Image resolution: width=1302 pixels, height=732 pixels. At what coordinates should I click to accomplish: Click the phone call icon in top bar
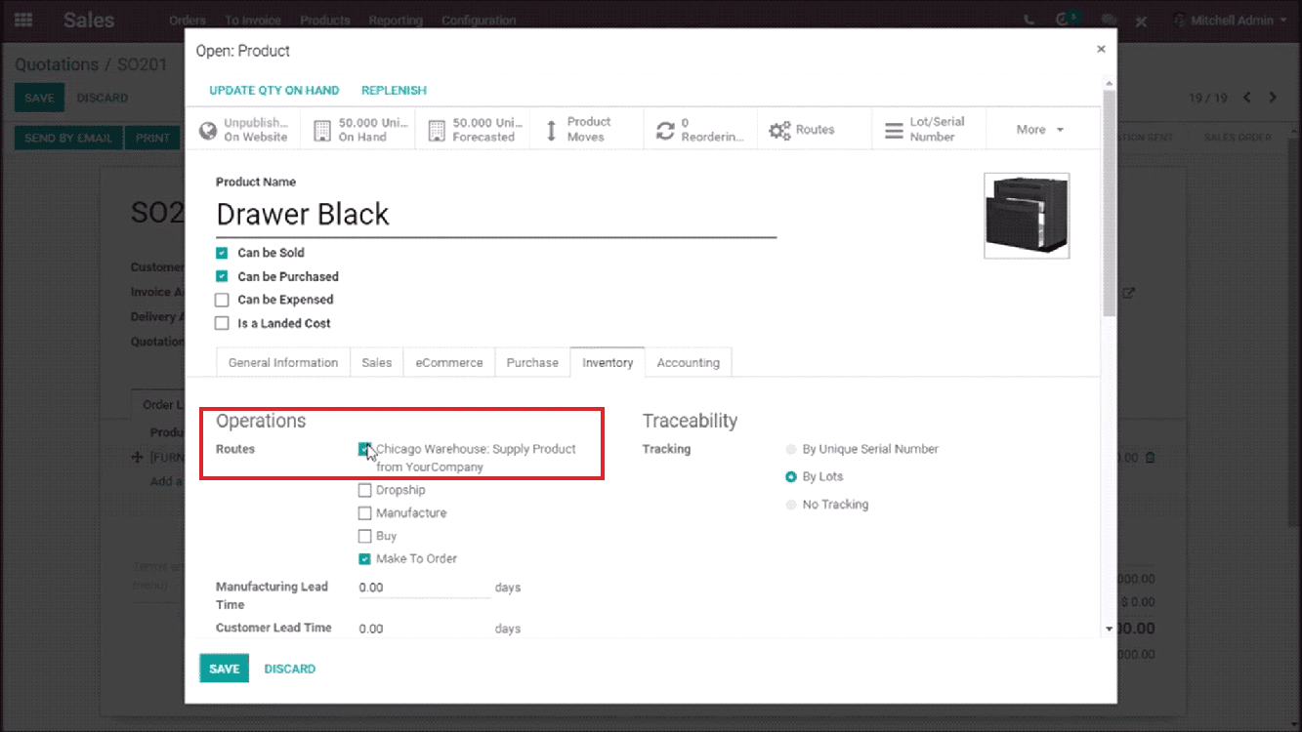click(1029, 20)
